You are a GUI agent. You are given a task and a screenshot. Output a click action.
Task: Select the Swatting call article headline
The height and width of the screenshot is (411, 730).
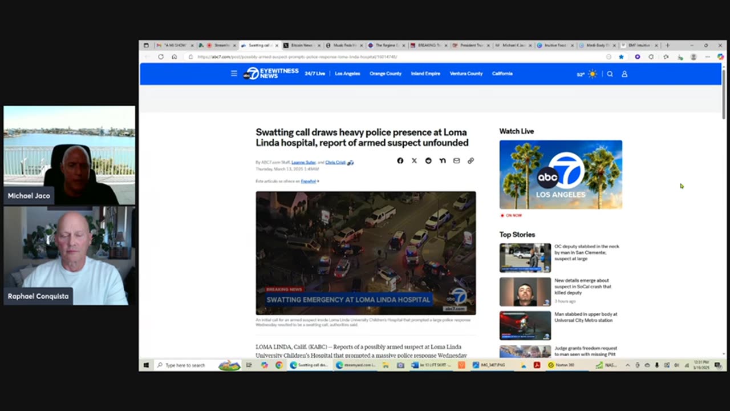(362, 138)
